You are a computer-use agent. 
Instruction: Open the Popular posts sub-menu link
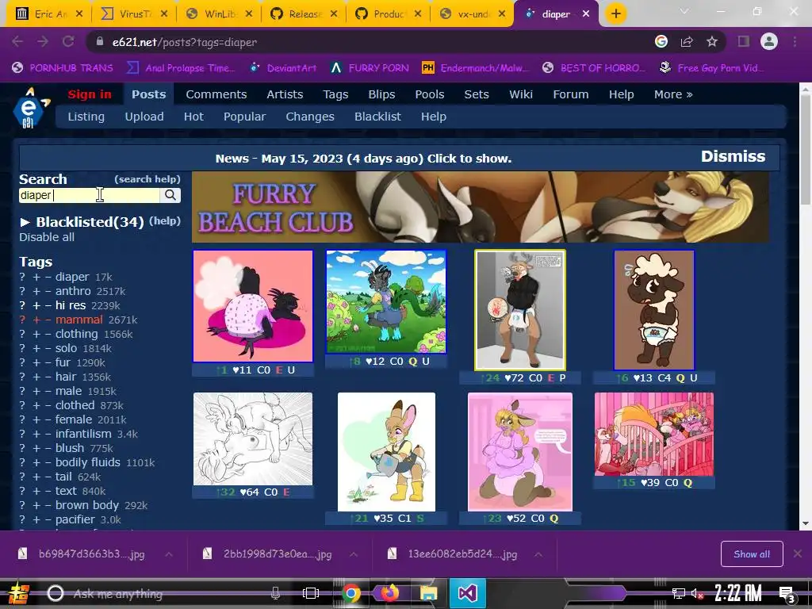[x=244, y=117]
